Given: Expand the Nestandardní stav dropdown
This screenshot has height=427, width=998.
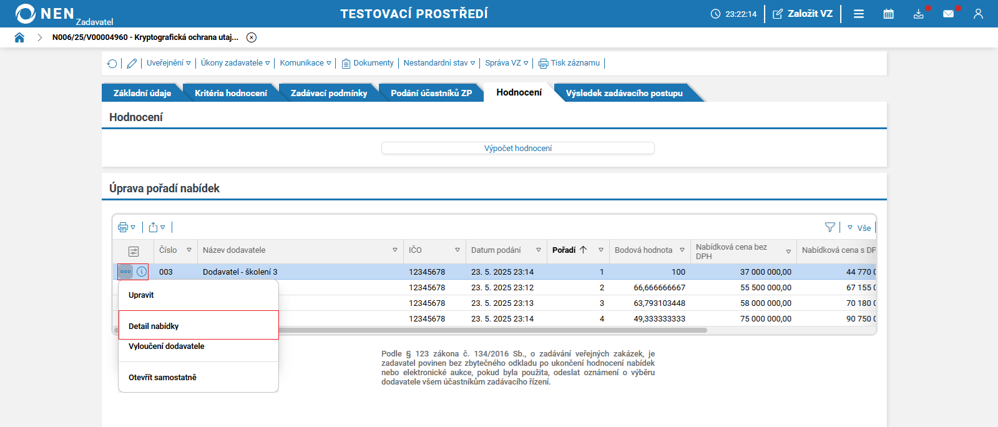Looking at the screenshot, I should click(x=439, y=63).
